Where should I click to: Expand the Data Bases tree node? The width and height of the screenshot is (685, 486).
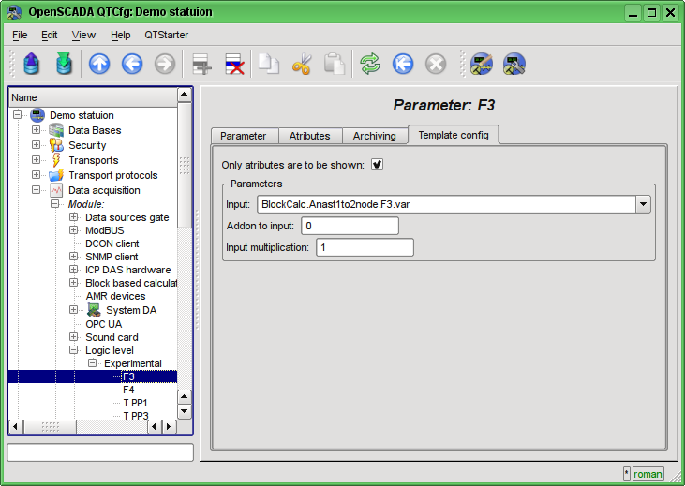(37, 130)
